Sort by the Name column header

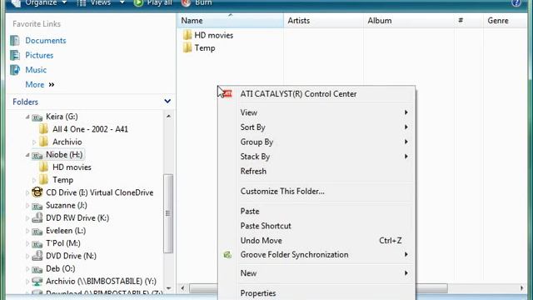pyautogui.click(x=230, y=20)
